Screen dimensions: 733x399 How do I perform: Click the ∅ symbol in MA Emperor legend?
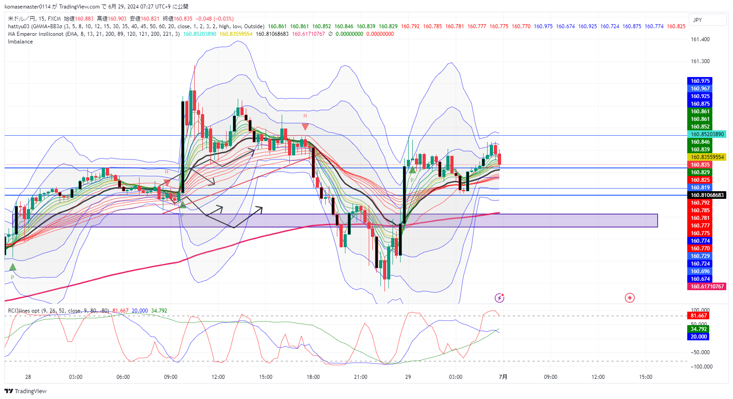click(330, 34)
